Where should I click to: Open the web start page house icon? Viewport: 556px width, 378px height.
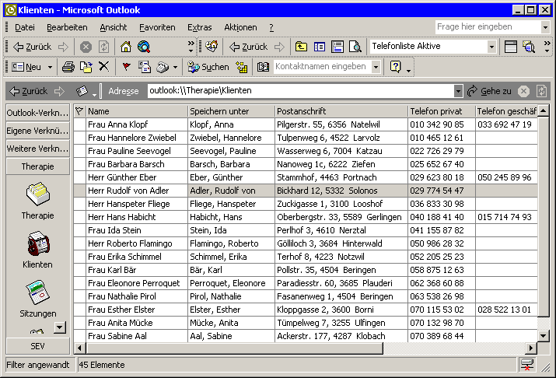(x=125, y=47)
